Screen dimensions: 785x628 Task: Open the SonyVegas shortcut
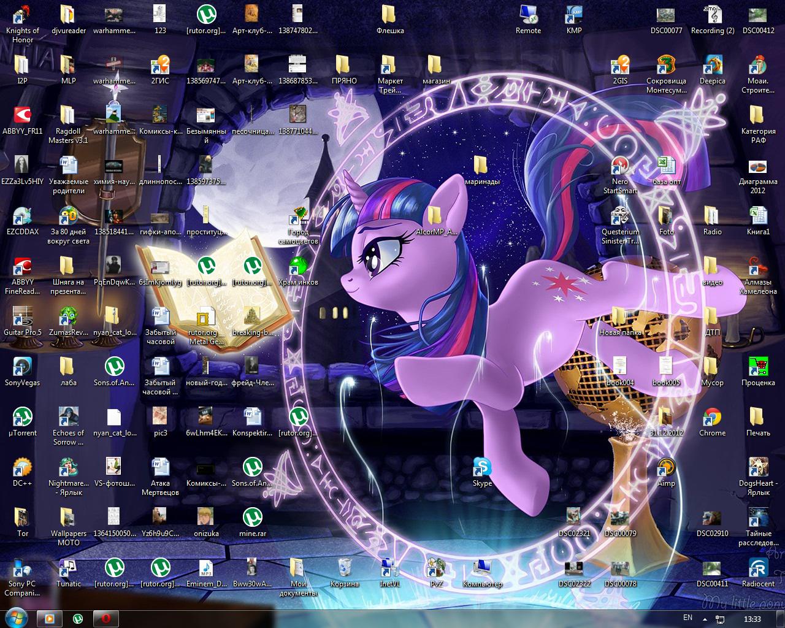pyautogui.click(x=23, y=372)
